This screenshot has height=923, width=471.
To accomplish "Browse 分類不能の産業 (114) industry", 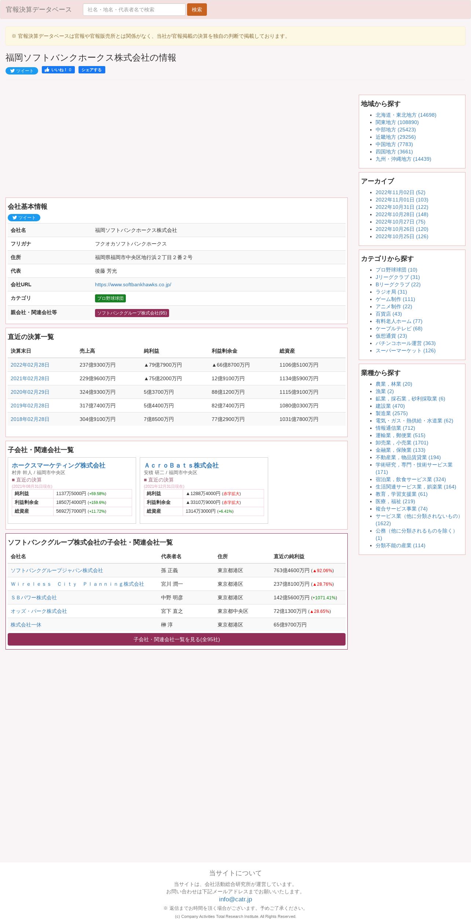I will point(400,545).
